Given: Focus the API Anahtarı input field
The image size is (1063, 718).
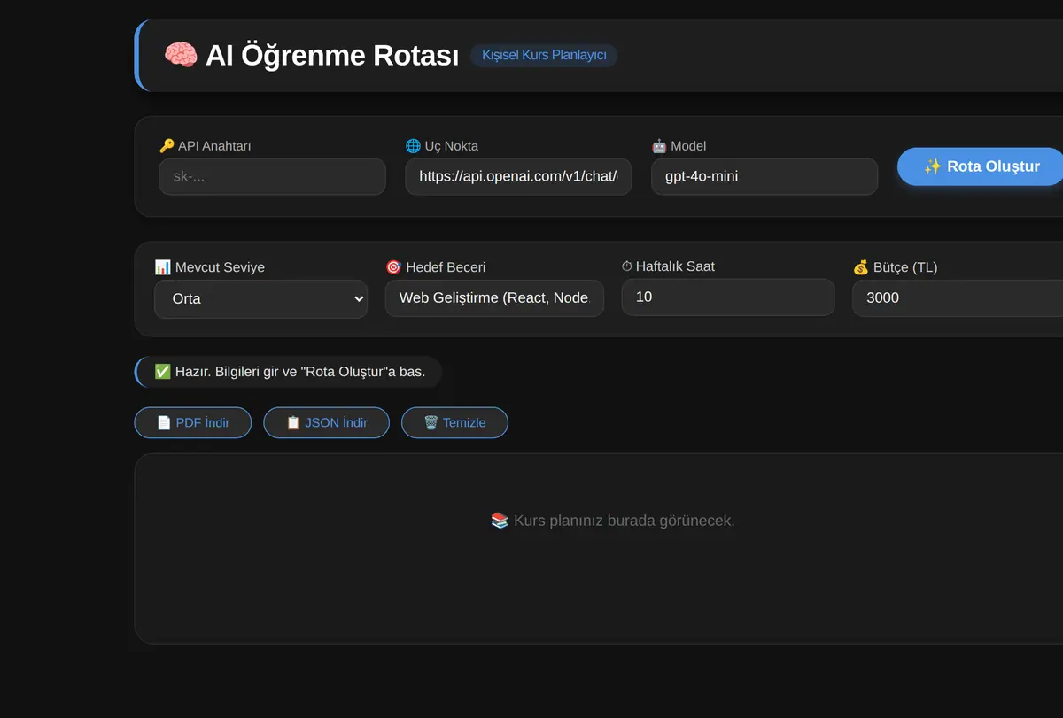Looking at the screenshot, I should 273,176.
